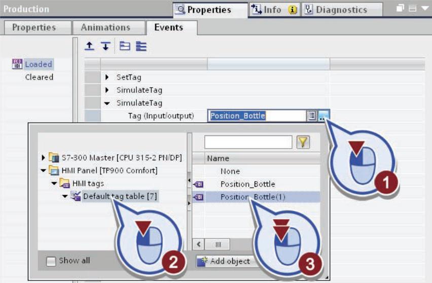The width and height of the screenshot is (432, 283).
Task: Collapse the HMI tags tree node
Action: 54,183
